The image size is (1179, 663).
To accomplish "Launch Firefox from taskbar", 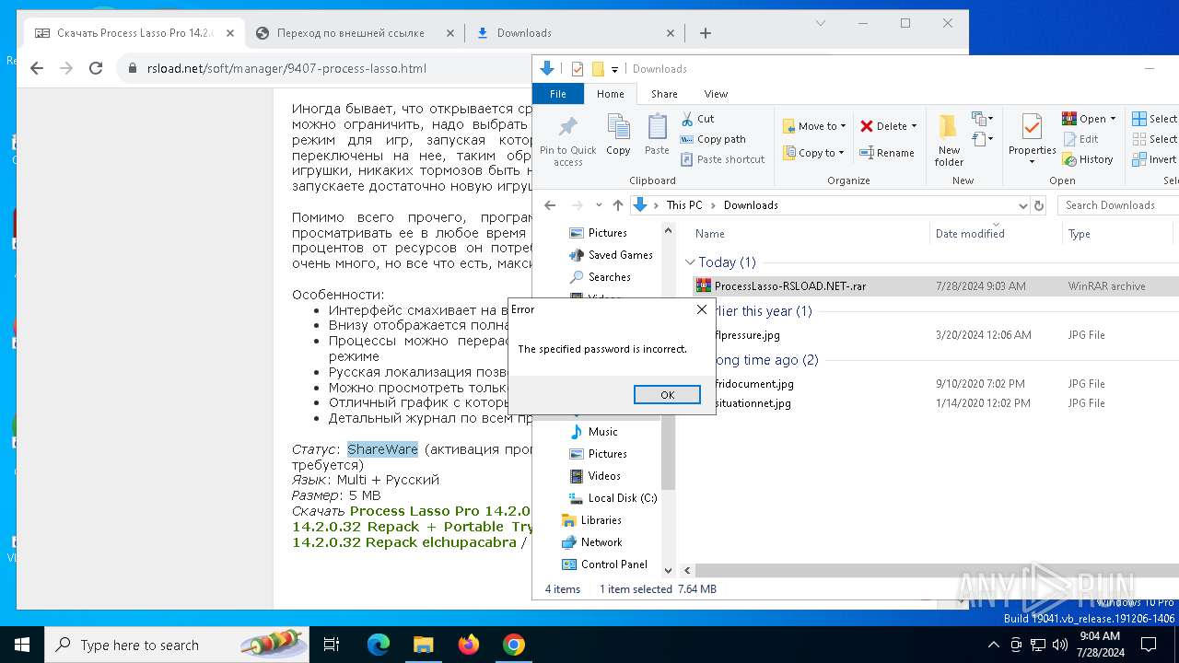I will point(469,645).
